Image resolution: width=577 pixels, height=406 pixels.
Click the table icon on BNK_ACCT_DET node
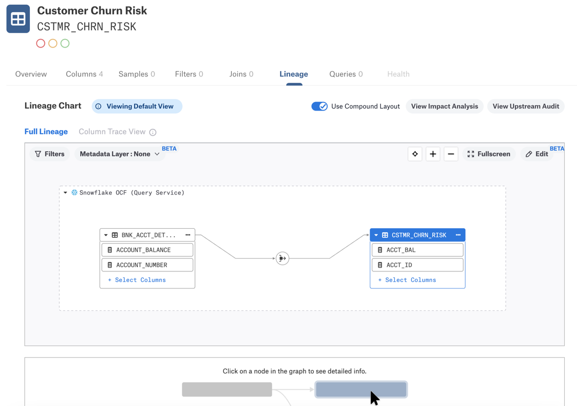coord(115,235)
